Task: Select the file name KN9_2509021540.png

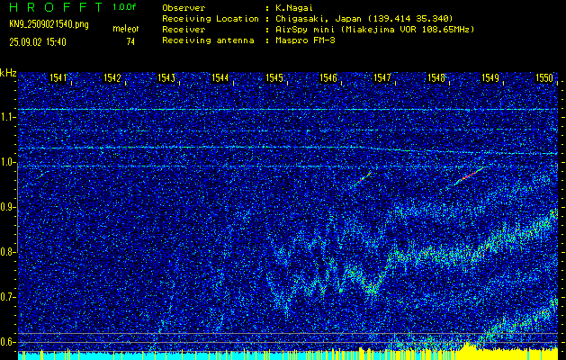Action: point(49,25)
